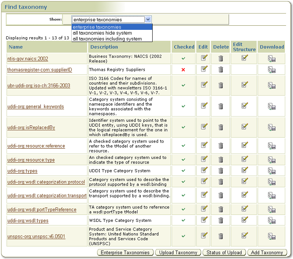Open the uddi-org:resource:reference link
This screenshot has width=293, height=259.
(36, 146)
